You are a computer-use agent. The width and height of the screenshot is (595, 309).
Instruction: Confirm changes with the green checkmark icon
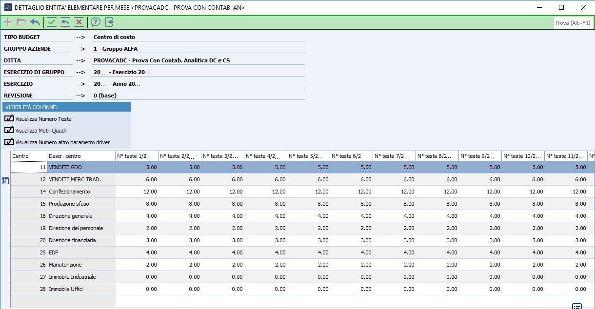pos(52,22)
